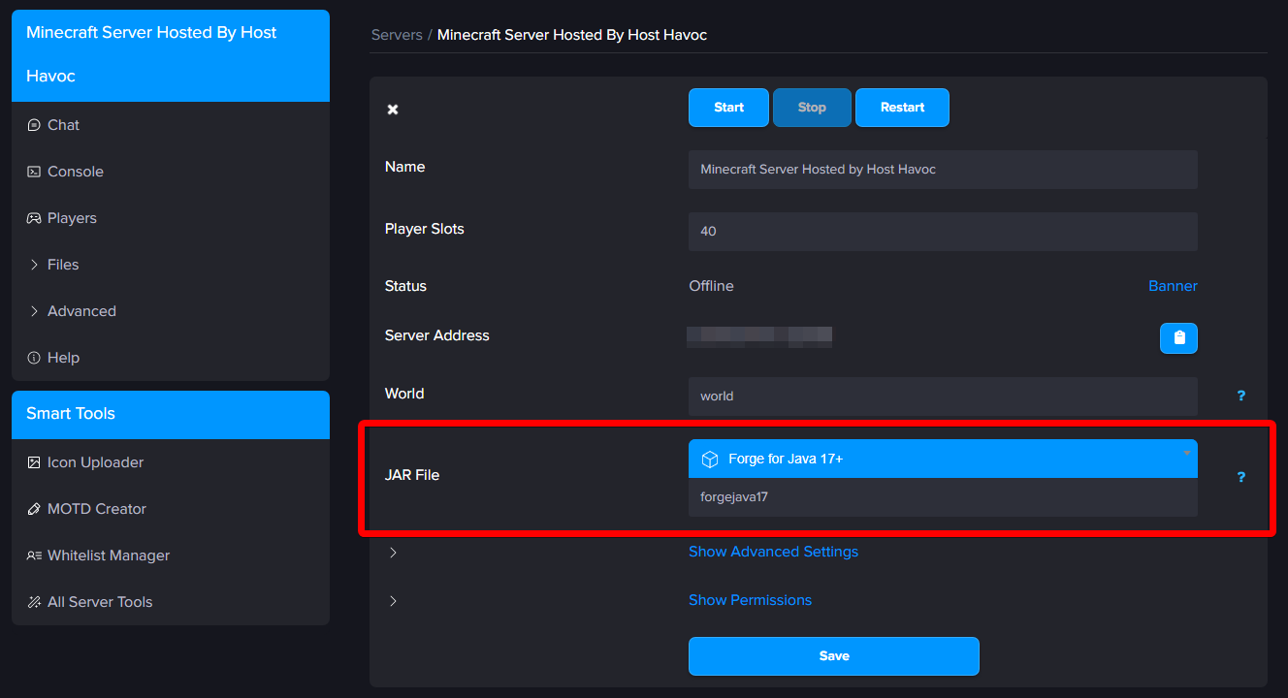Image resolution: width=1288 pixels, height=698 pixels.
Task: Click the Help info icon
Action: (34, 358)
